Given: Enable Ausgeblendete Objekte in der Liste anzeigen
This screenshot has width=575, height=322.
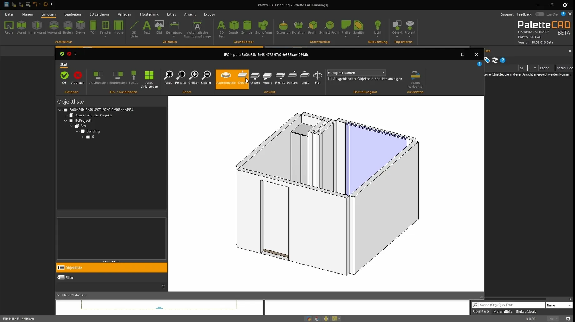Looking at the screenshot, I should [x=330, y=79].
